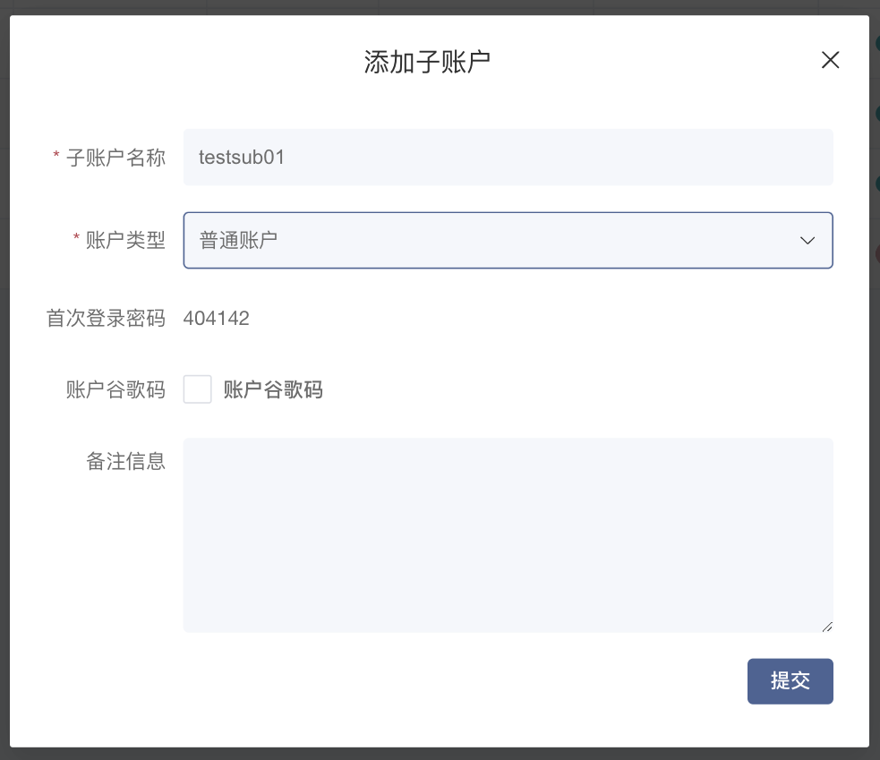Click the testsub01 text in name field
Viewport: 880px width, 760px height.
point(242,158)
